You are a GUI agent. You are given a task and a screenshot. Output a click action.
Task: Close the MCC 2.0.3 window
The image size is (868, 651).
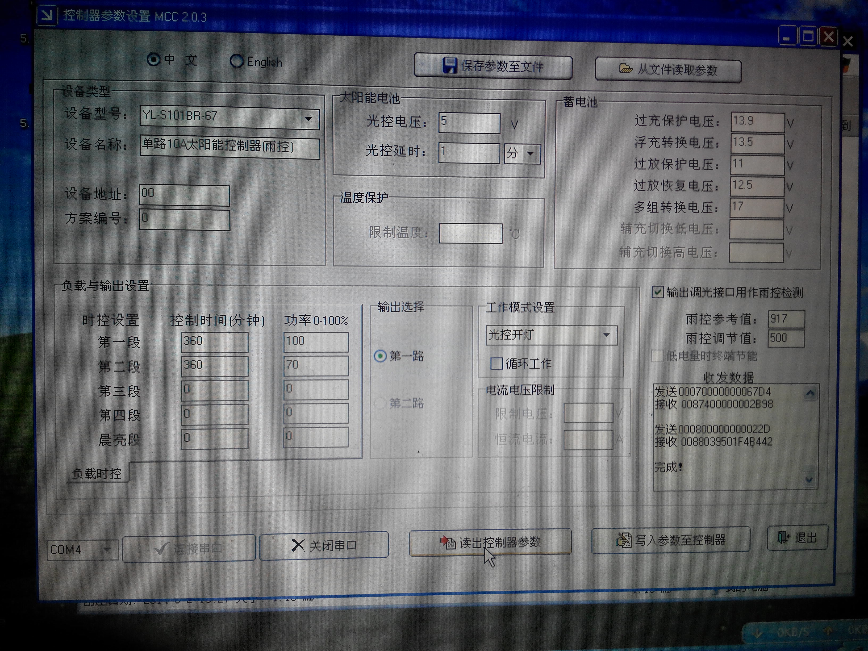pos(828,37)
